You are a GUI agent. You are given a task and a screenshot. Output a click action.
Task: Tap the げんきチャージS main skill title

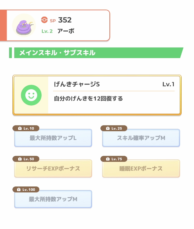(x=77, y=84)
